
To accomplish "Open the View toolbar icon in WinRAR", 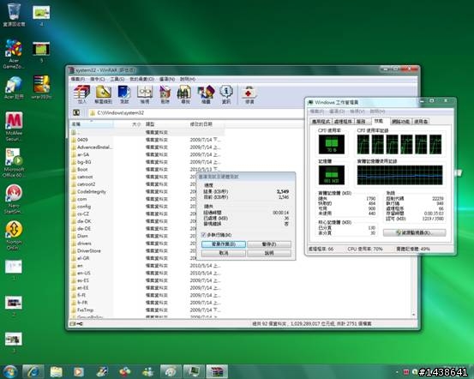I will pos(145,94).
